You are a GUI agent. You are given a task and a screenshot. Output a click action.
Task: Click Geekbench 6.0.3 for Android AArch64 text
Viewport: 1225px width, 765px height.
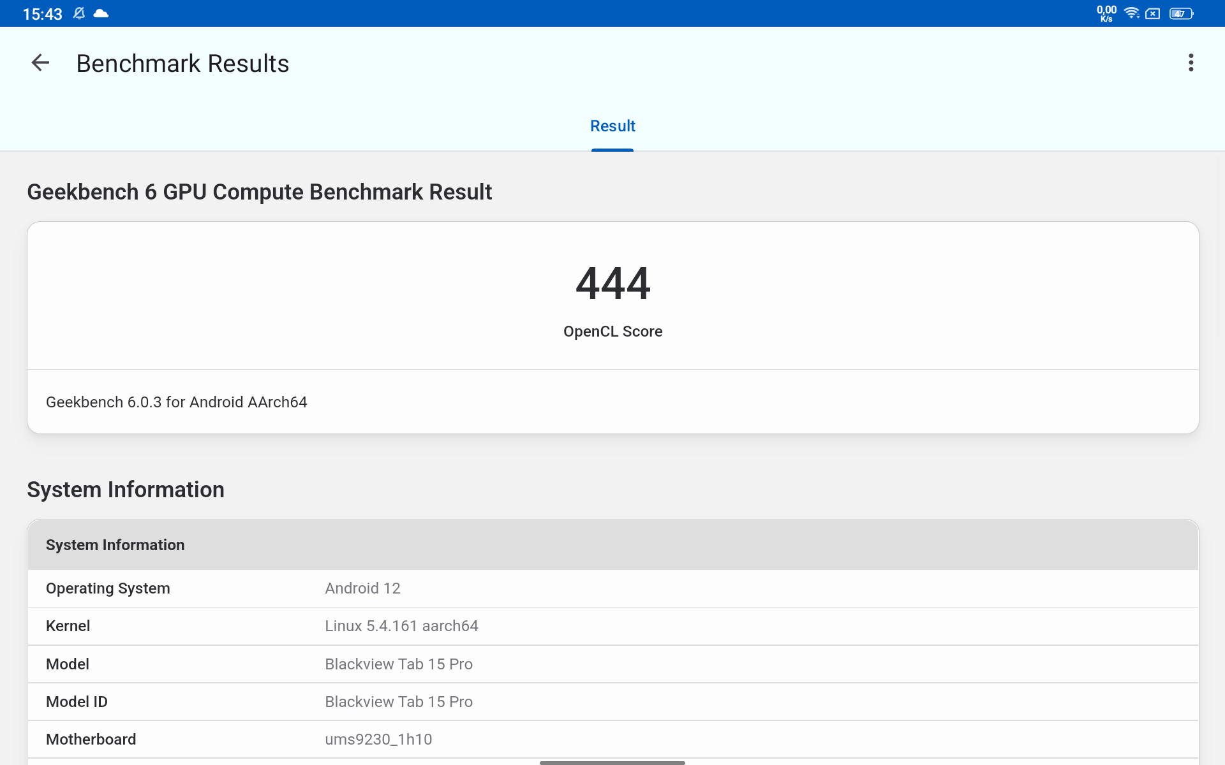point(176,402)
